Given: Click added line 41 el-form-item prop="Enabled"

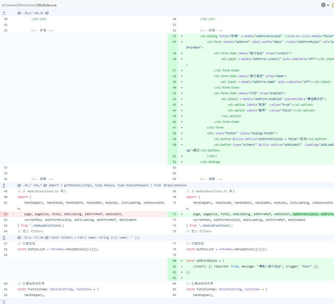Looking at the screenshot, I should pyautogui.click(x=250, y=93).
